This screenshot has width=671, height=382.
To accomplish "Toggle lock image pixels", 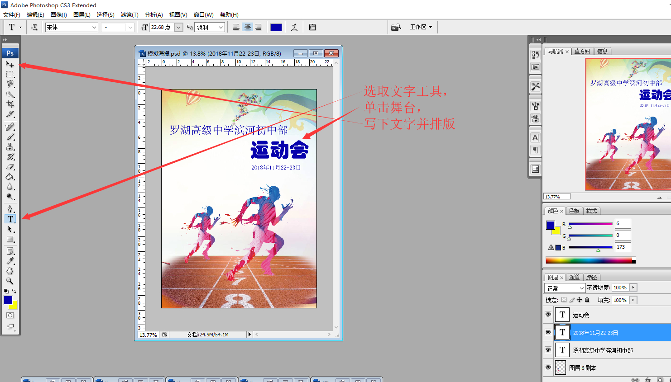I will pyautogui.click(x=572, y=300).
